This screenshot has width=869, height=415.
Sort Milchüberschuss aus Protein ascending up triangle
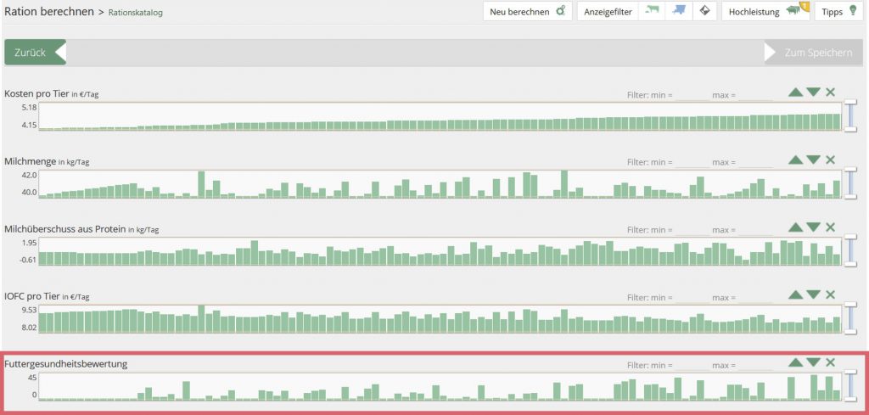[795, 227]
